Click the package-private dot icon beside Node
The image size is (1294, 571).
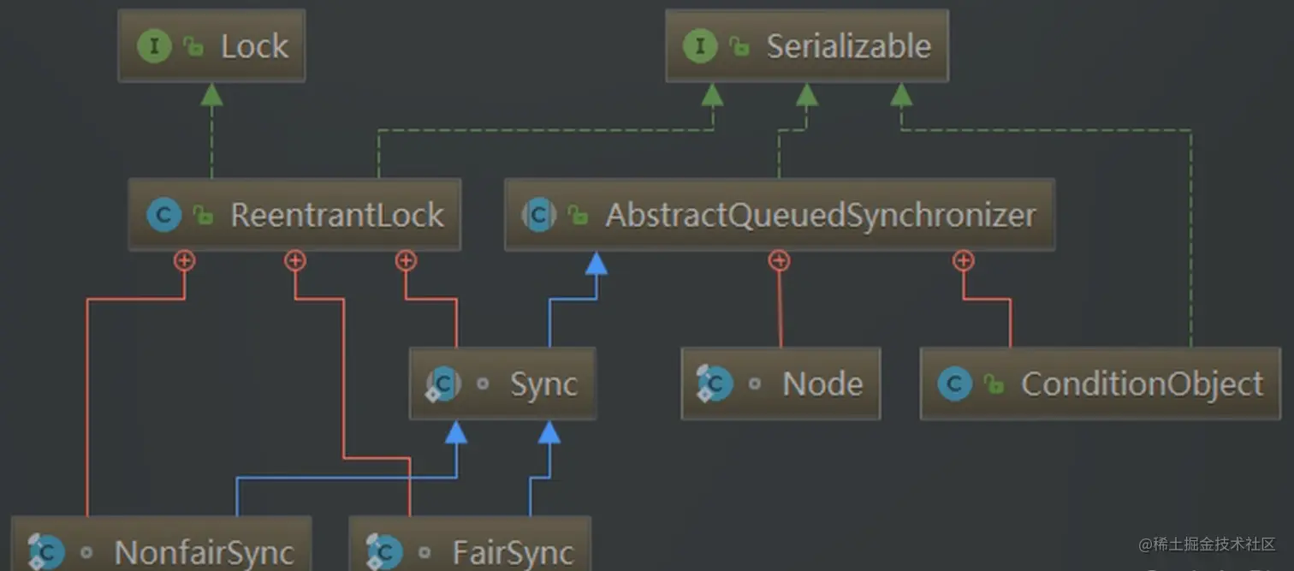click(754, 384)
